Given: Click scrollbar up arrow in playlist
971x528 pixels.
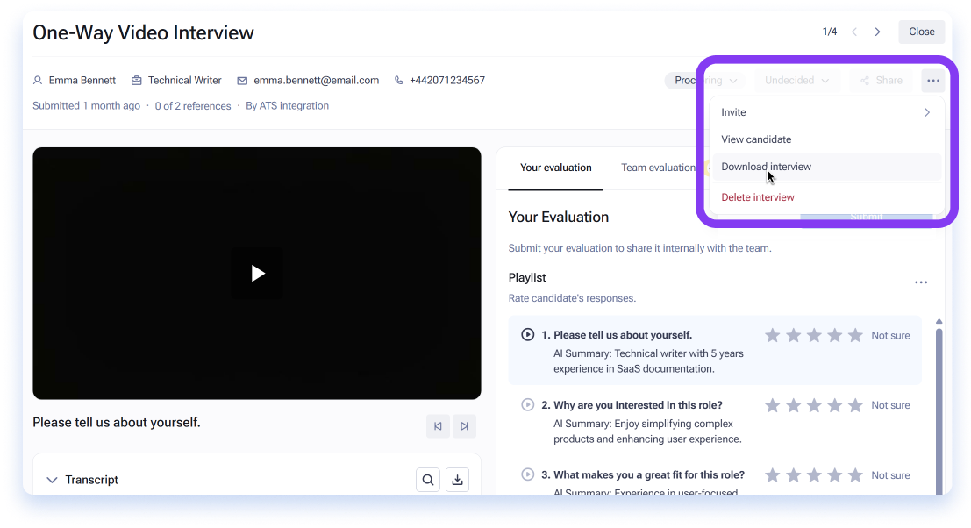Looking at the screenshot, I should tap(939, 321).
